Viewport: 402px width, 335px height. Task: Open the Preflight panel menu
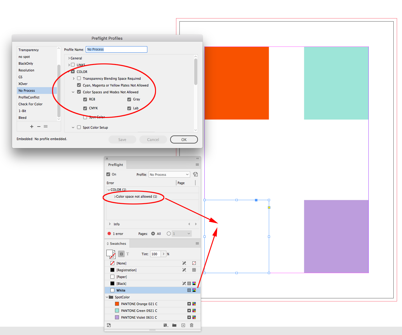click(x=197, y=165)
